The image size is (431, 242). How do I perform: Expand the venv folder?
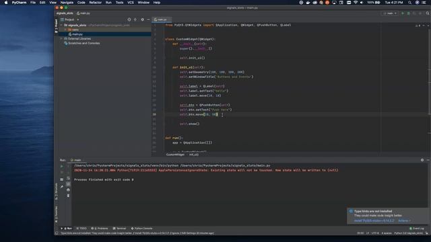65,30
